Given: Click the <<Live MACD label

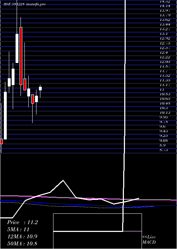Looking at the screenshot, I should tap(149, 239).
